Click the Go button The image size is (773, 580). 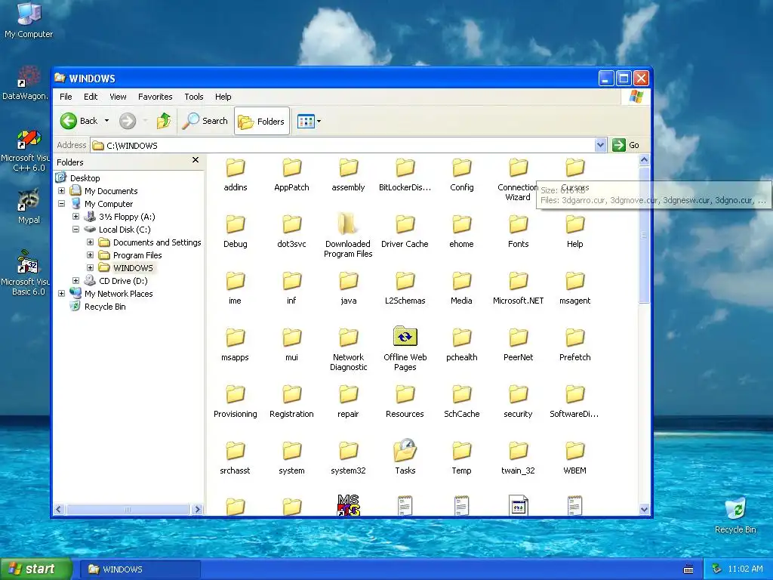click(x=626, y=145)
